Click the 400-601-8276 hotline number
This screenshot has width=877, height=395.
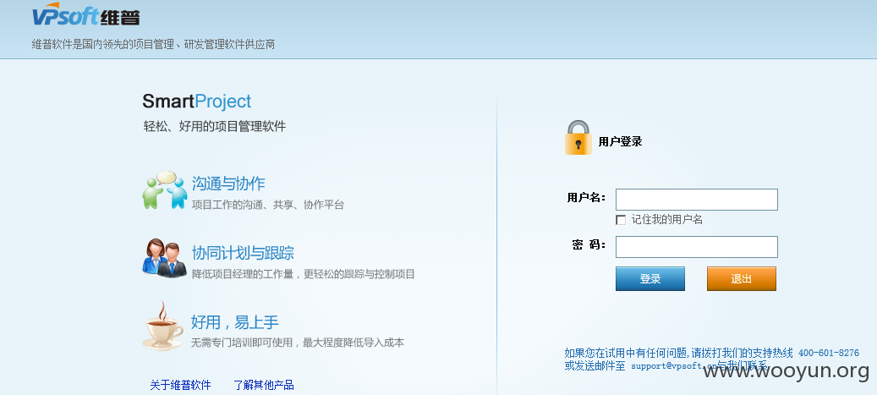pos(828,353)
